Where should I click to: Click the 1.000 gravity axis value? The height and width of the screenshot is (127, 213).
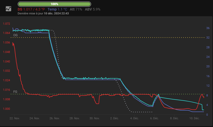tap(6, 109)
